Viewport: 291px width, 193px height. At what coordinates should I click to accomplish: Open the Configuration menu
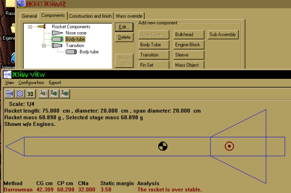pos(31,82)
